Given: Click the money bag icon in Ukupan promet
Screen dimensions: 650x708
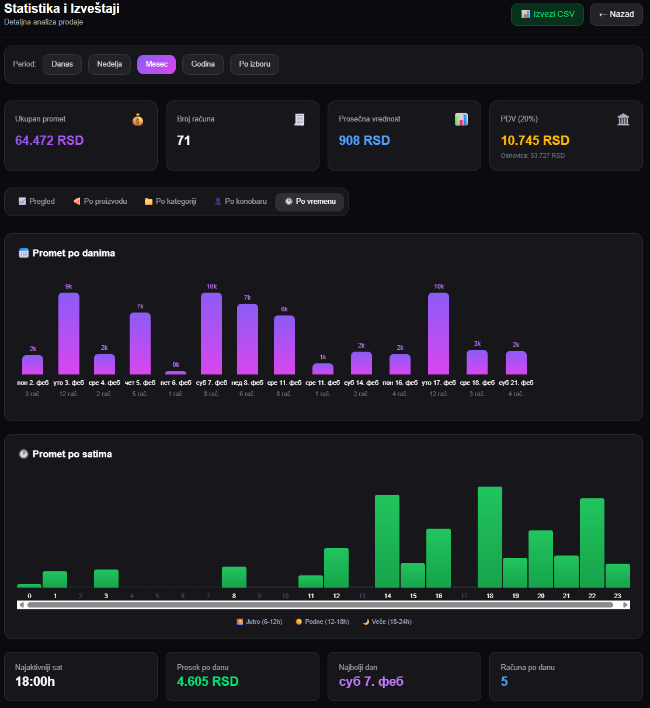Looking at the screenshot, I should (138, 120).
